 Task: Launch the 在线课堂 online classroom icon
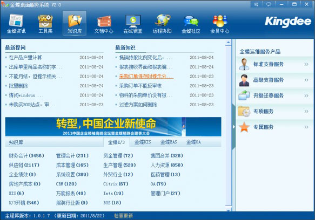pyautogui.click(x=133, y=24)
